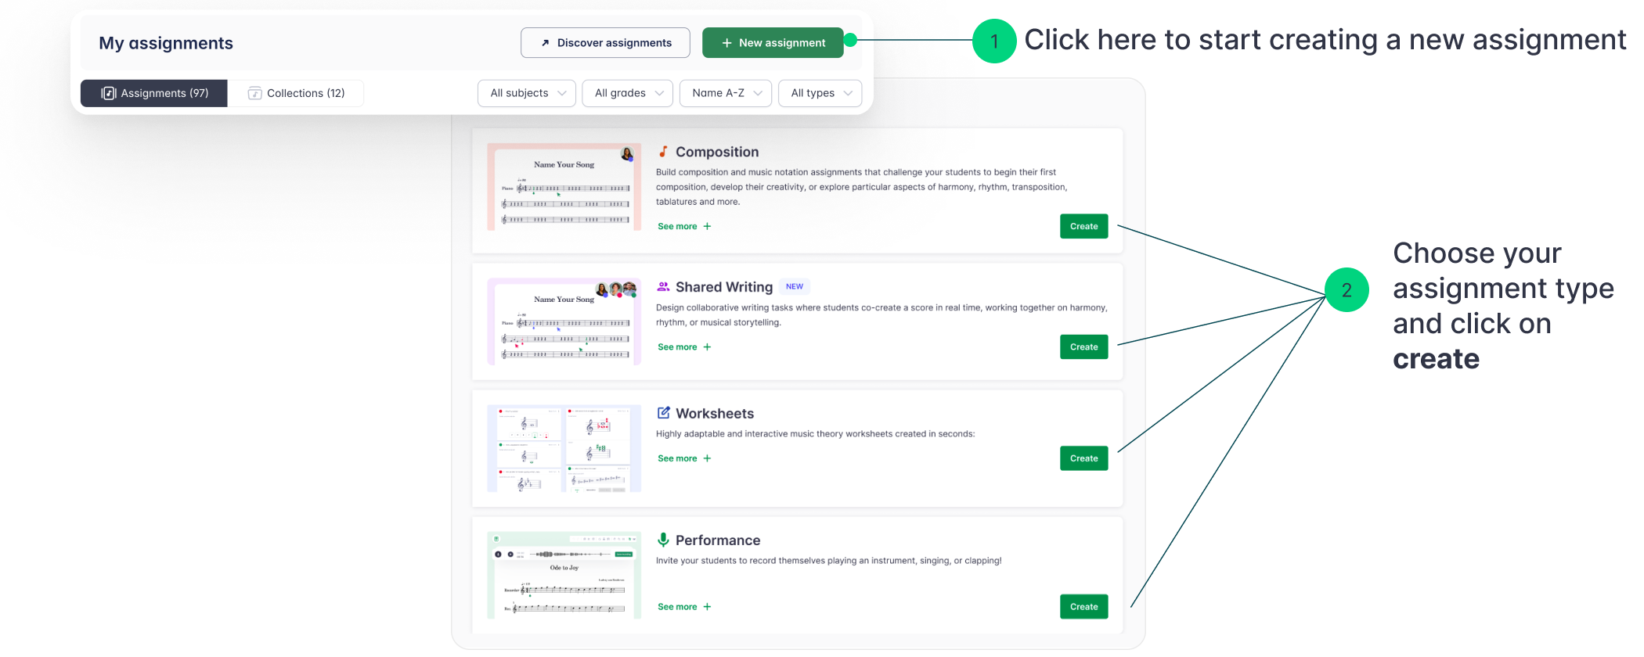Click Create on the Shared Writing card
Image resolution: width=1644 pixels, height=657 pixels.
coord(1083,346)
